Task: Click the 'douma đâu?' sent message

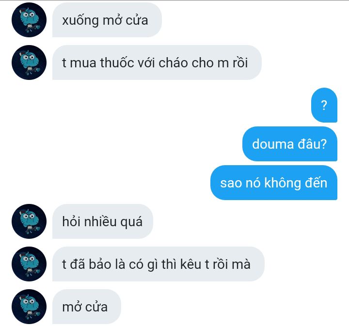Action: (x=289, y=144)
